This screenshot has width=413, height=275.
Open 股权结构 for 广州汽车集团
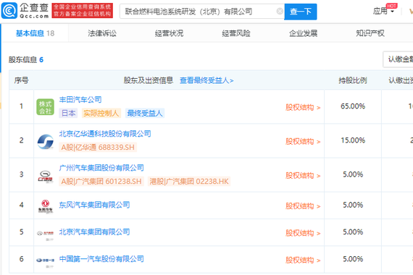tap(303, 176)
